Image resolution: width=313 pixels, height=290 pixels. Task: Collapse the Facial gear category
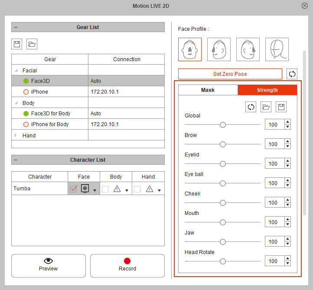point(16,71)
